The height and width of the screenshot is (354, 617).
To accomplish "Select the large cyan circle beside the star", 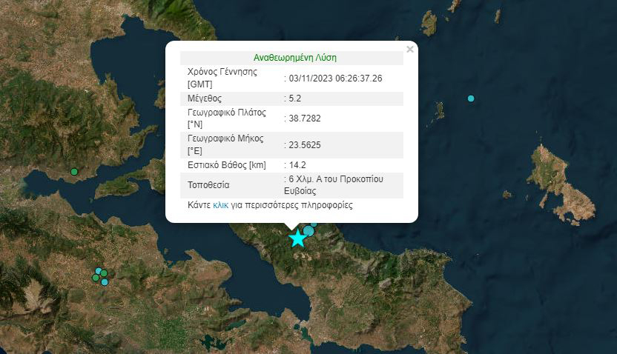I will pyautogui.click(x=308, y=231).
